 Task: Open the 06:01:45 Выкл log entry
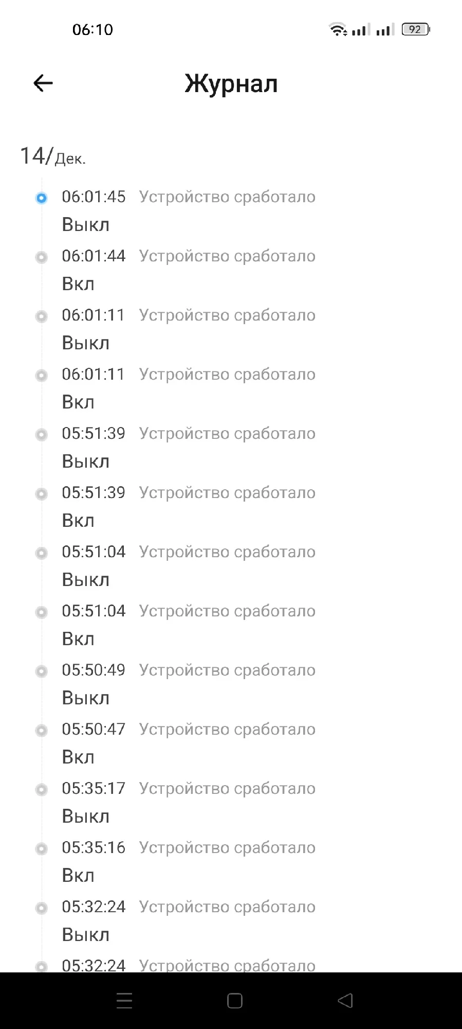[x=189, y=211]
